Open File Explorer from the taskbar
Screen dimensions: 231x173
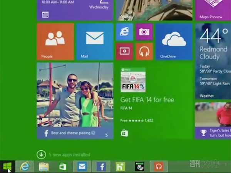[44, 167]
